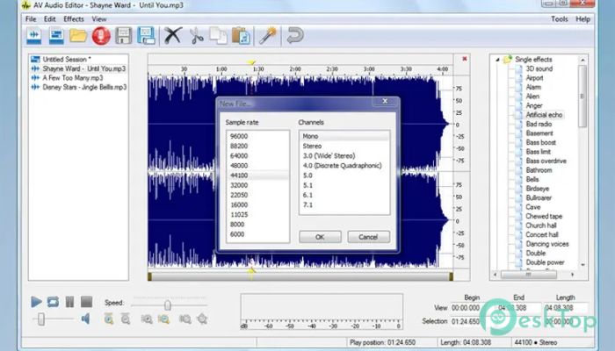Toggle the loop playback button
This screenshot has height=351, width=615.
pos(53,302)
